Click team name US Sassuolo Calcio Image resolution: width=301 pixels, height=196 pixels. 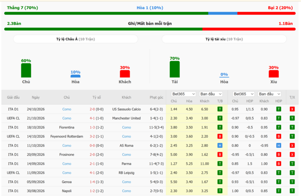click(126, 109)
